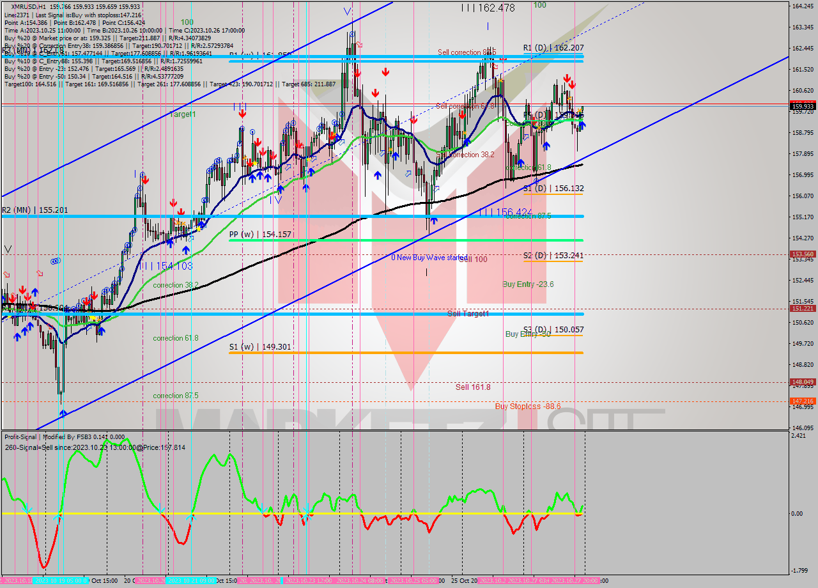Screen dimensions: 818x588
Task: Click the red 153.560 price level tag
Action: click(803, 254)
